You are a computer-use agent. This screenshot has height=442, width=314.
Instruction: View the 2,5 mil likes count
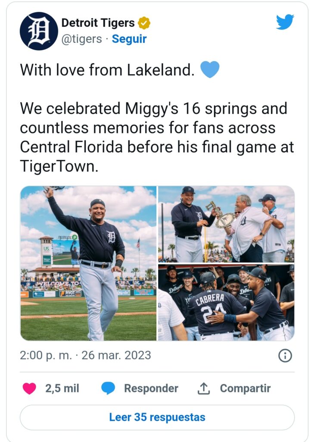[62, 388]
